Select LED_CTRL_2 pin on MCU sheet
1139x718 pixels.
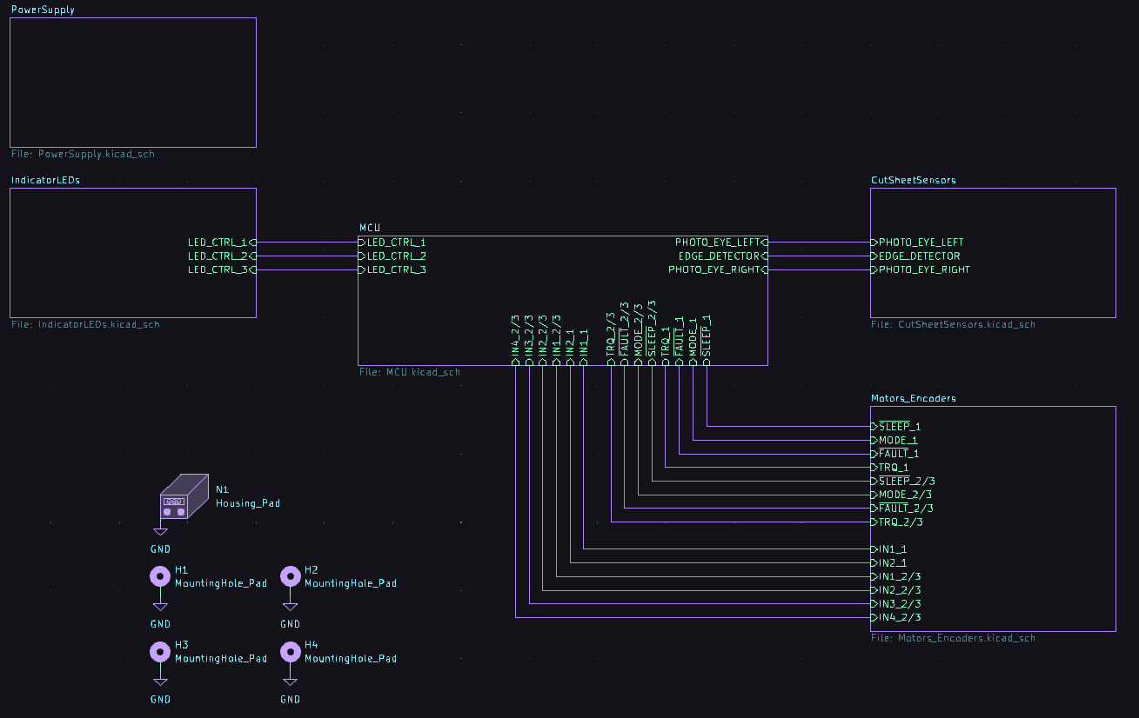coord(392,256)
